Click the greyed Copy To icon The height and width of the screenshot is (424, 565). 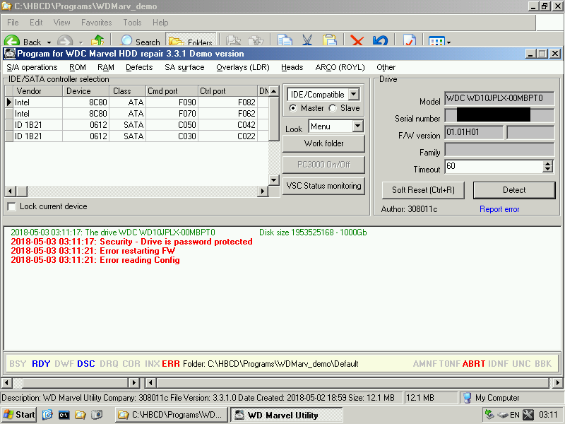[x=256, y=41]
